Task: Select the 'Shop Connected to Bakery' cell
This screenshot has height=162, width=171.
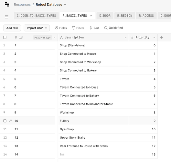Action: (93, 70)
